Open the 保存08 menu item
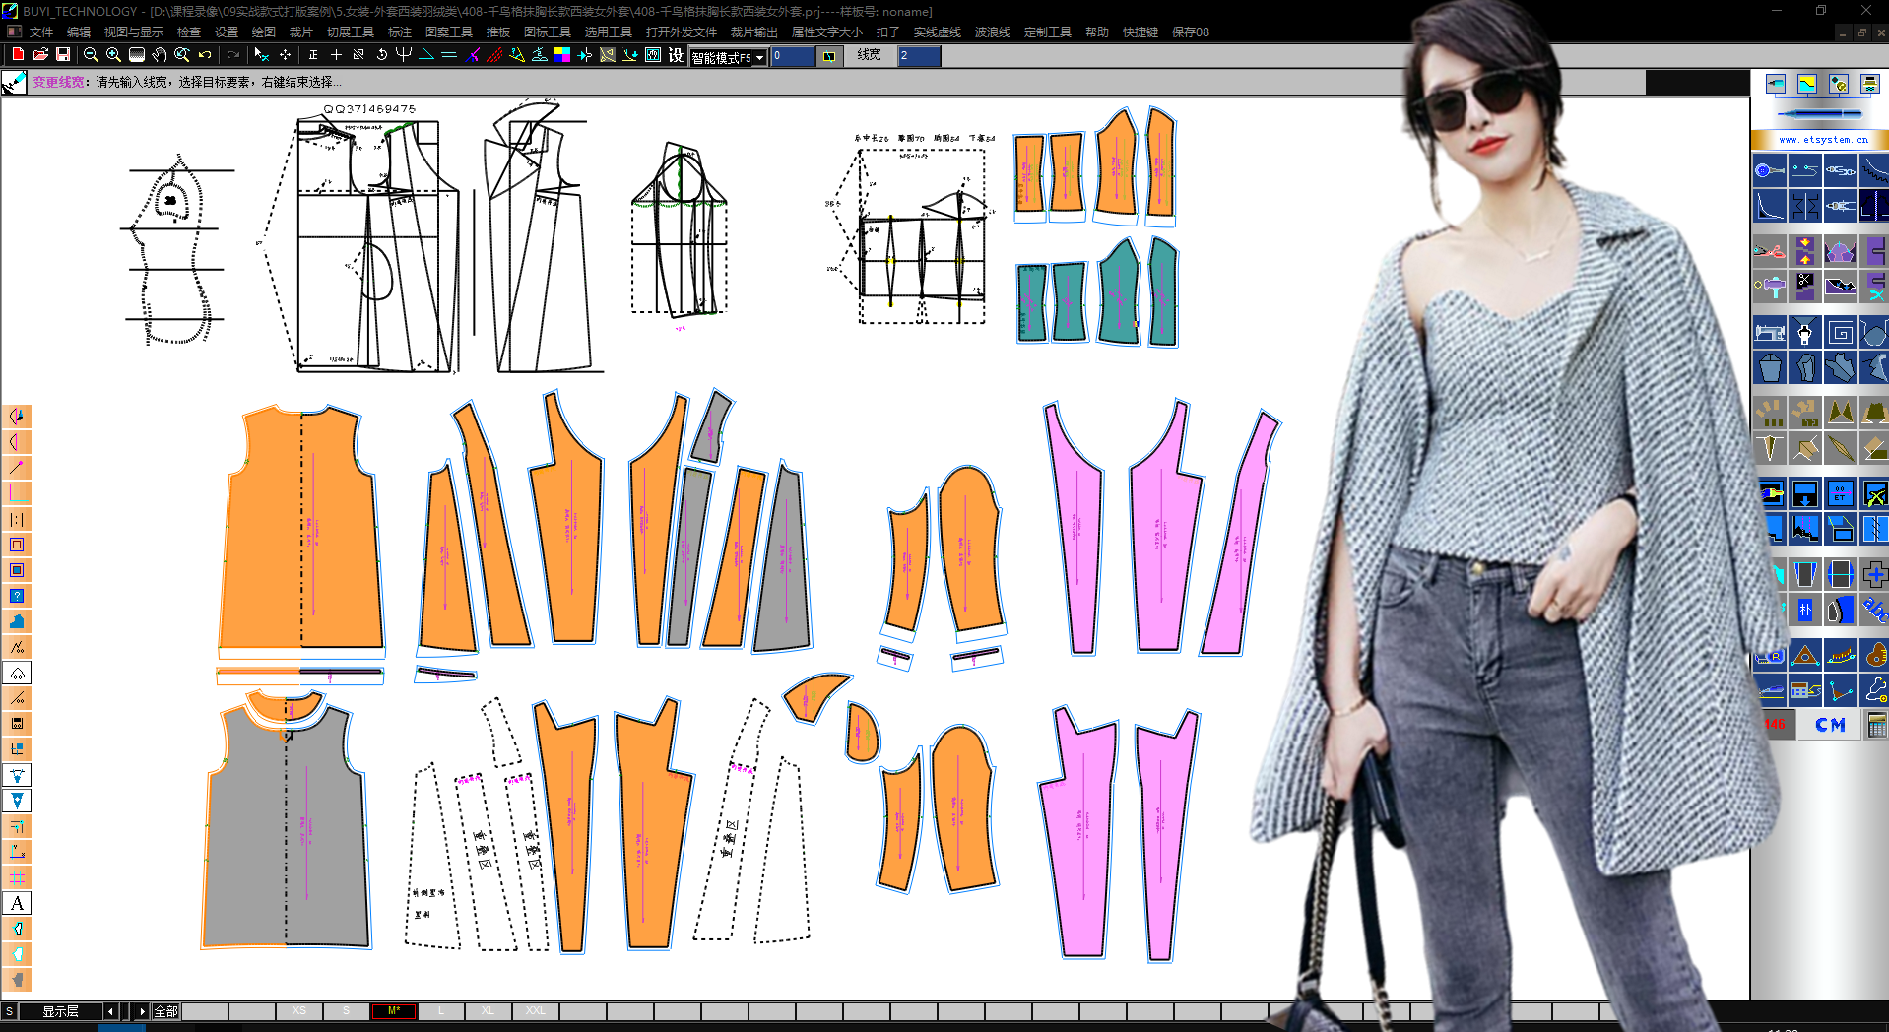Viewport: 1889px width, 1032px height. [x=1191, y=32]
